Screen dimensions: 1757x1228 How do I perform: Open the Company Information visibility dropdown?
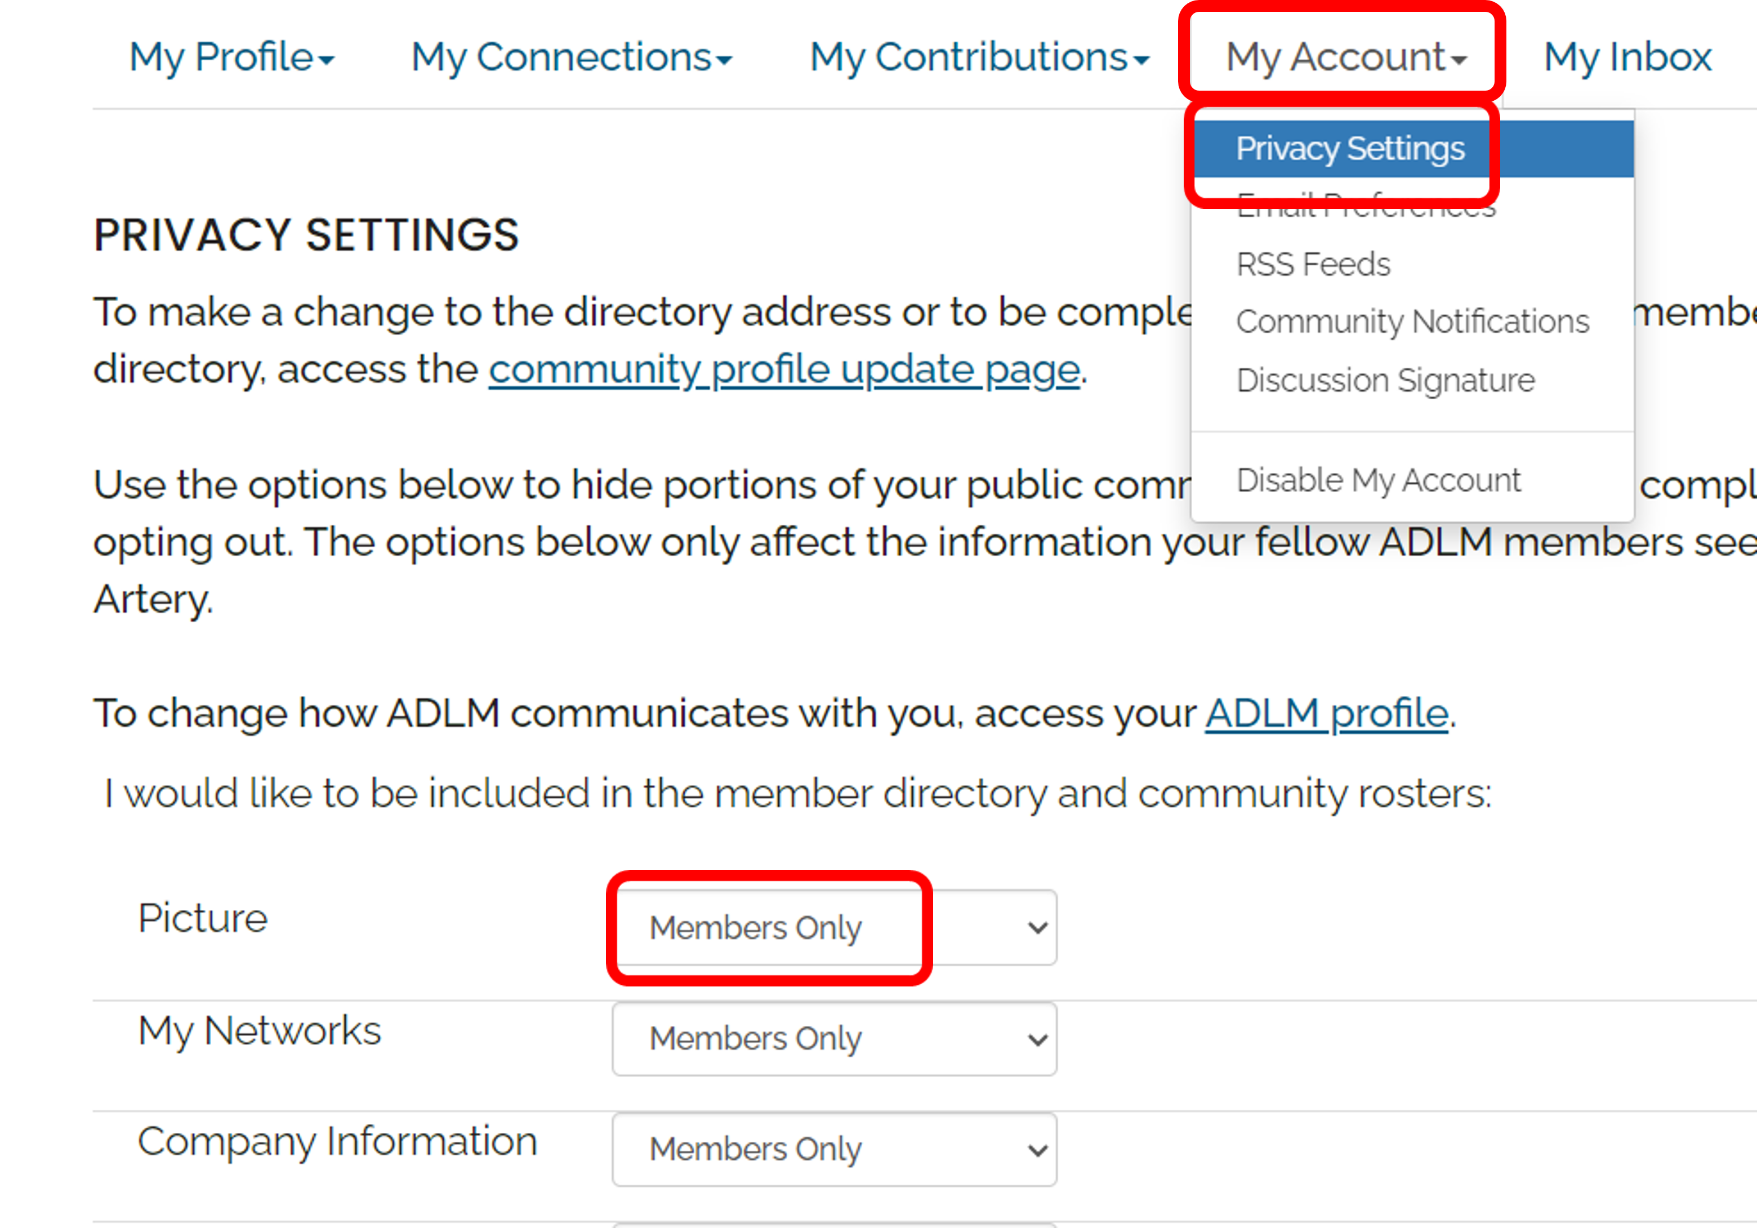(x=832, y=1149)
